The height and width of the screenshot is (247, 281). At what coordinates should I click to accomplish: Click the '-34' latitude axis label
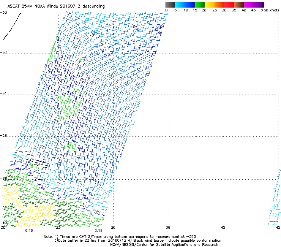tap(3, 93)
